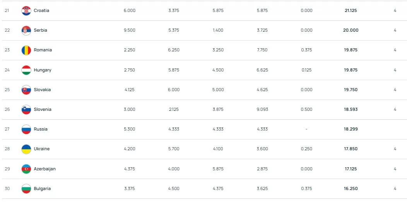Click the Bulgaria flag icon
Screen dimensions: 407x202
[26, 189]
